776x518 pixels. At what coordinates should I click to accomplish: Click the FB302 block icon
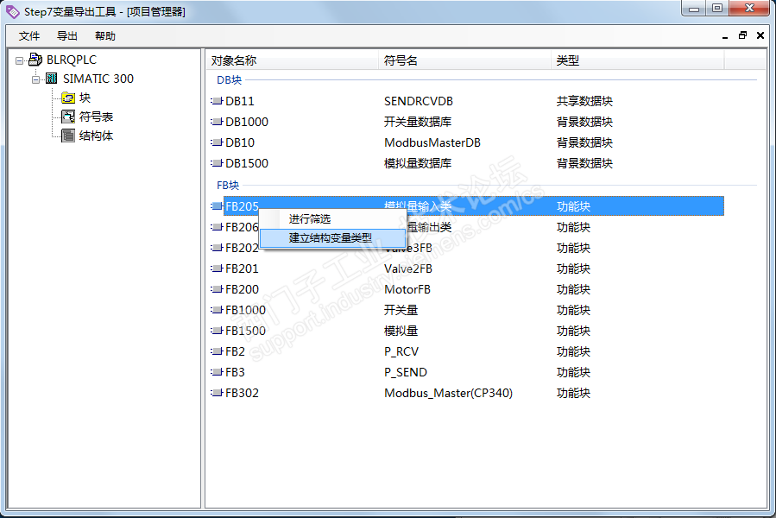pyautogui.click(x=218, y=393)
